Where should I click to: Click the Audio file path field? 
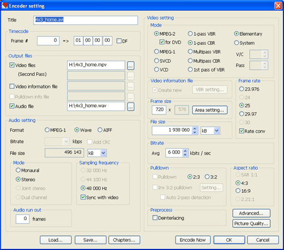(x=96, y=106)
